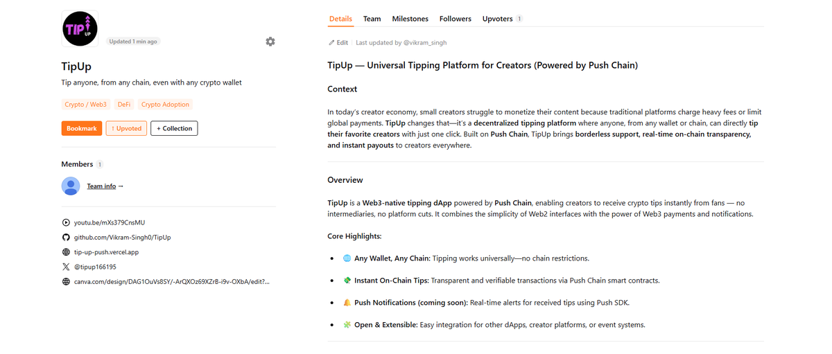Open the canva.com design link
The width and height of the screenshot is (832, 354).
pos(172,282)
